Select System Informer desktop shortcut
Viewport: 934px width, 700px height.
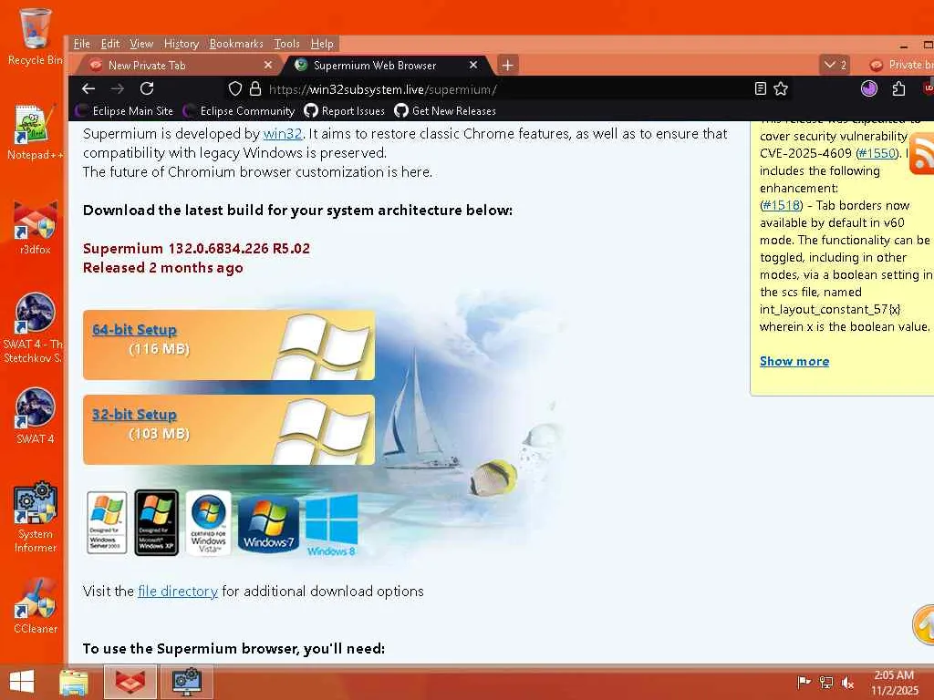click(35, 517)
